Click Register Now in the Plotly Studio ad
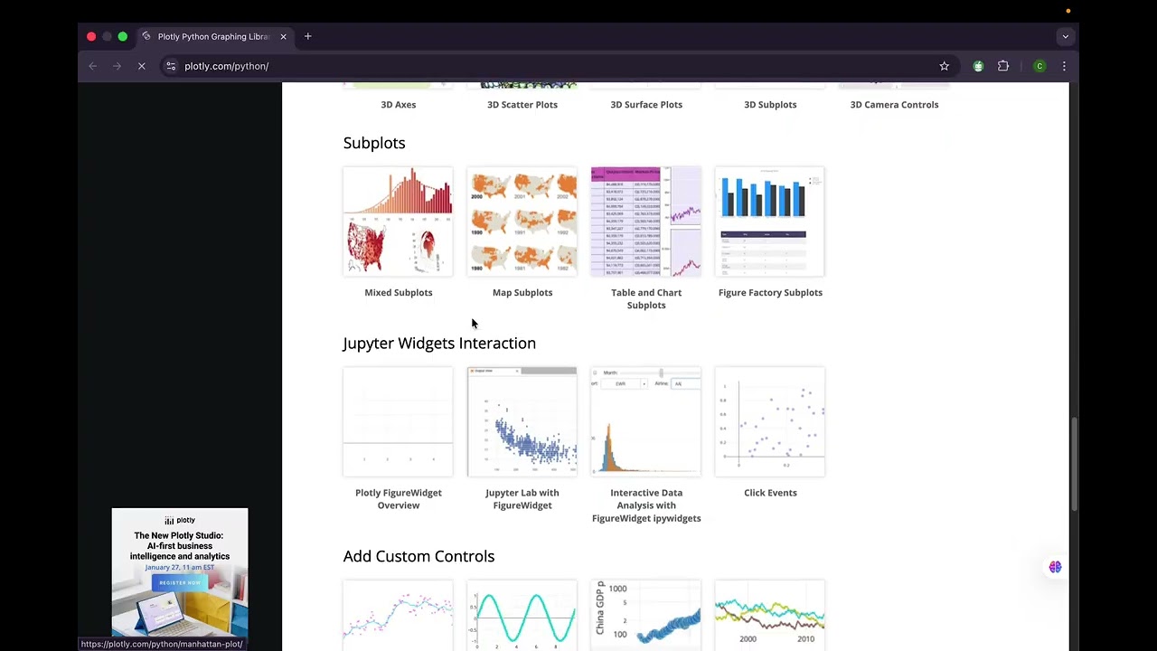 pos(180,583)
